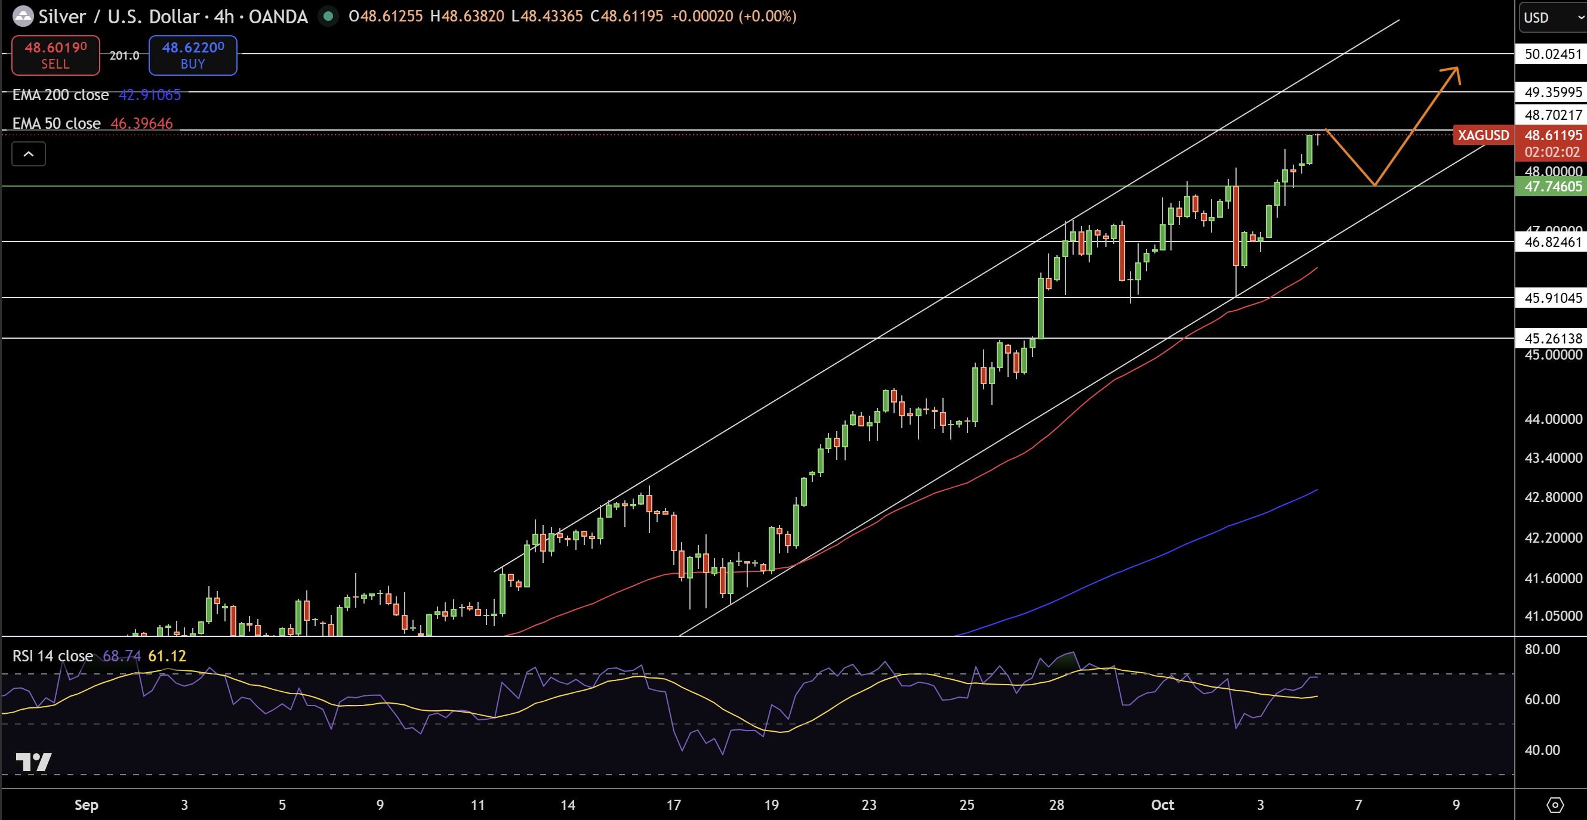Select the RSI 14 close indicator label
The image size is (1587, 820).
[53, 655]
